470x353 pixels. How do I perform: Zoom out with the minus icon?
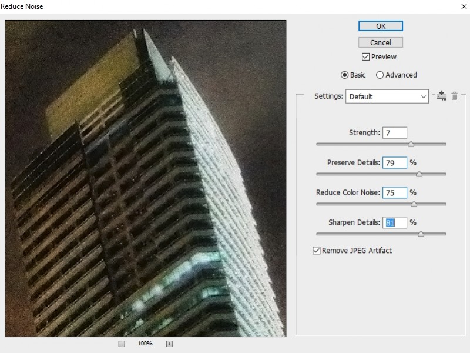(122, 343)
